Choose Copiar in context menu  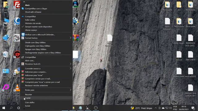click(x=46, y=98)
